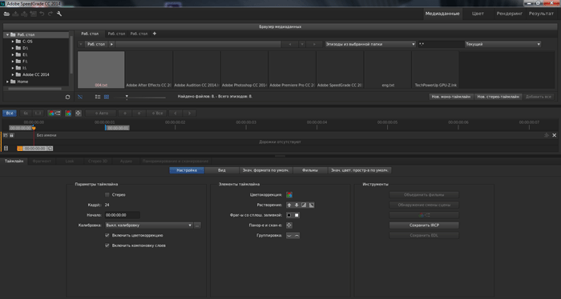
Task: Add Цветокоррекция grading element icon
Action: pos(289,195)
